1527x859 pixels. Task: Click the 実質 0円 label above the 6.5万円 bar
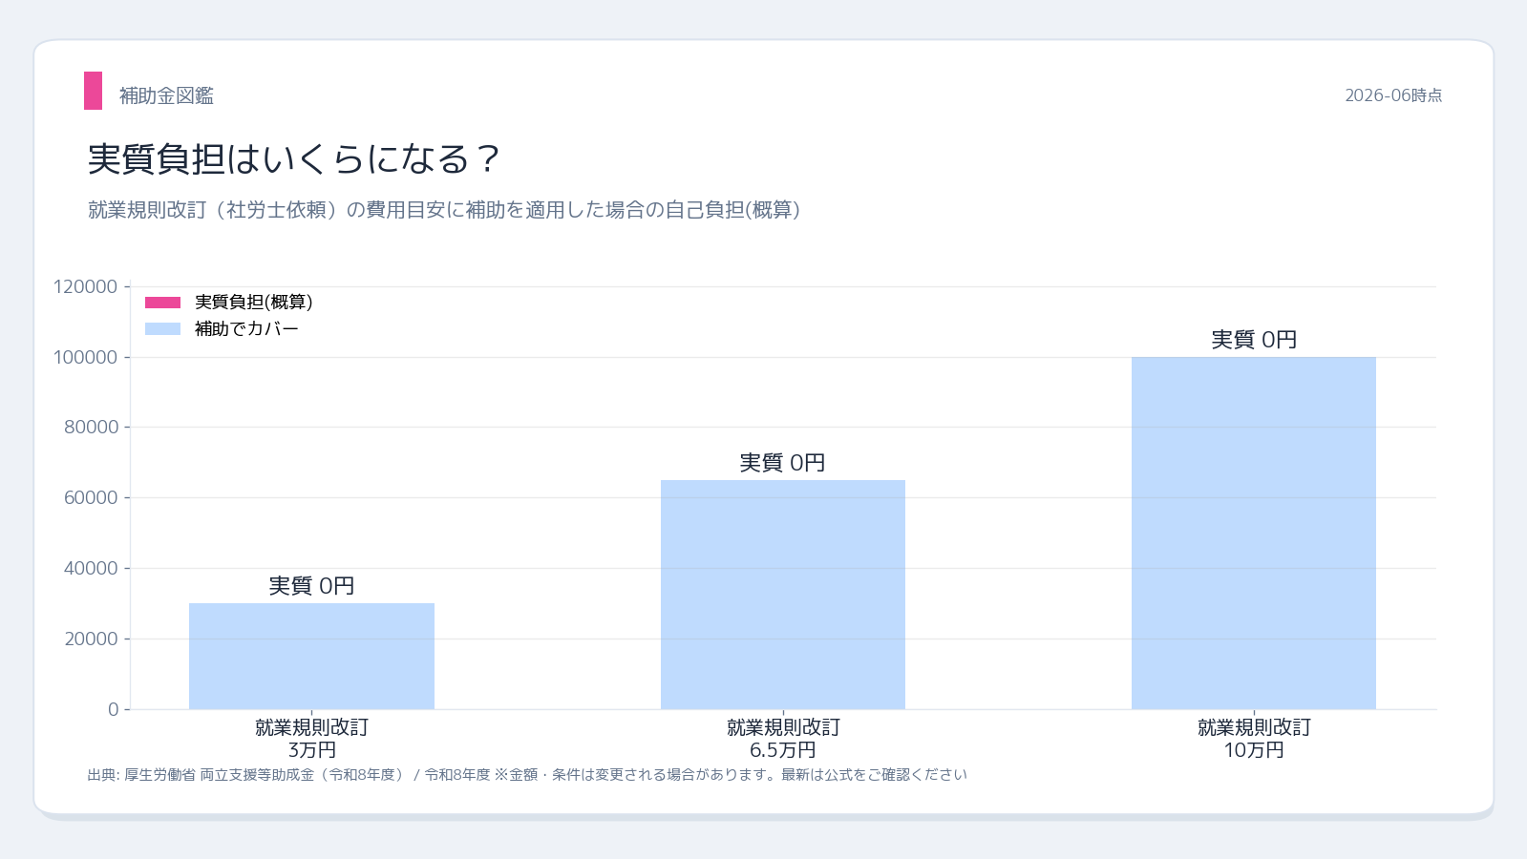[x=783, y=463]
